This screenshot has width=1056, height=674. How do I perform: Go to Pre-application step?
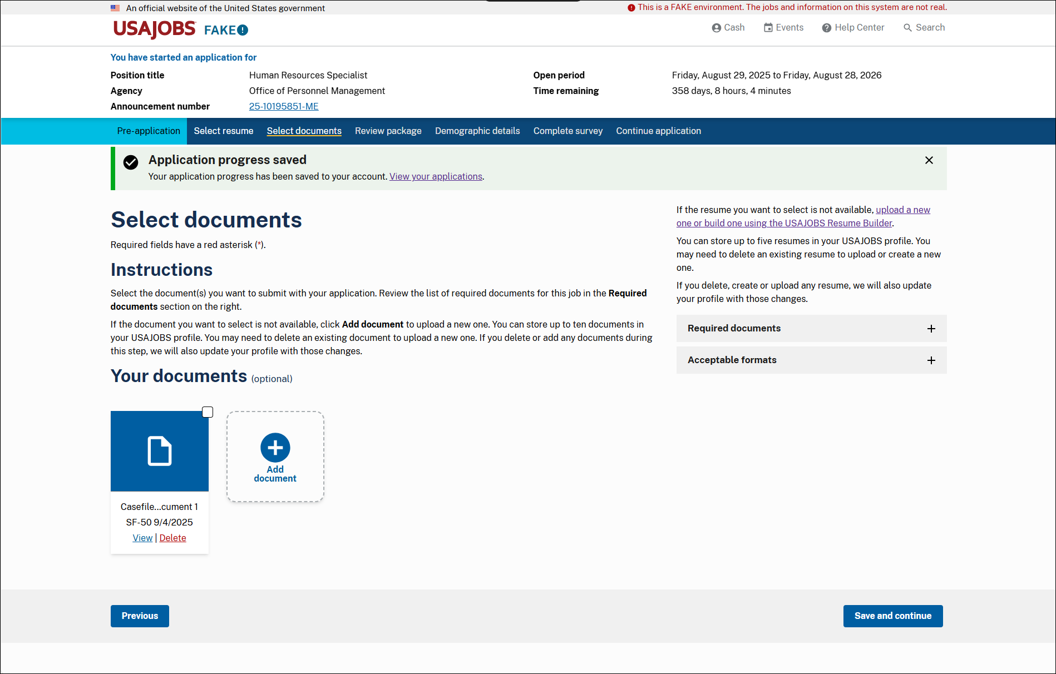149,131
